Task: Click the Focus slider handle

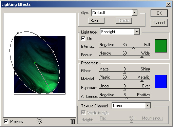Action: (142, 57)
